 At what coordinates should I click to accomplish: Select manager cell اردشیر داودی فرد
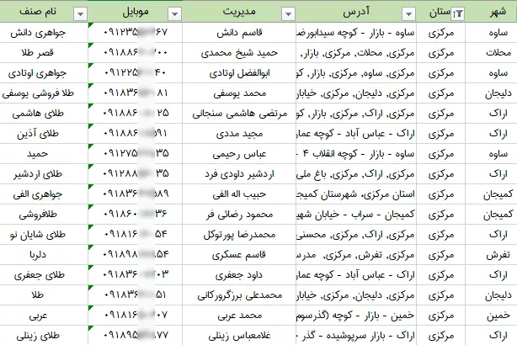[239, 173]
